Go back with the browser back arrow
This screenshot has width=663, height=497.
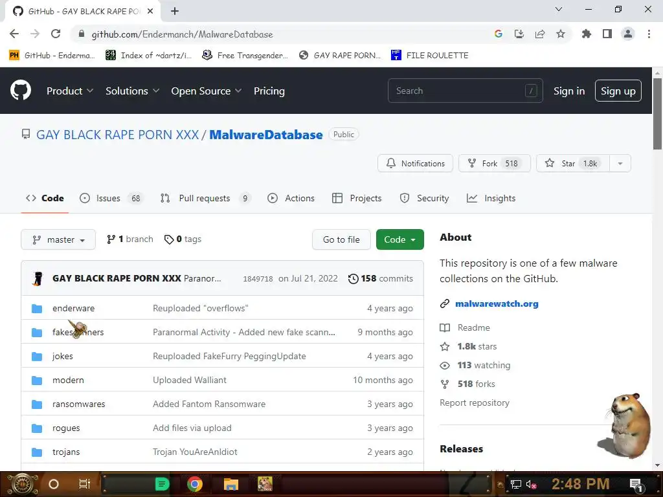point(14,34)
